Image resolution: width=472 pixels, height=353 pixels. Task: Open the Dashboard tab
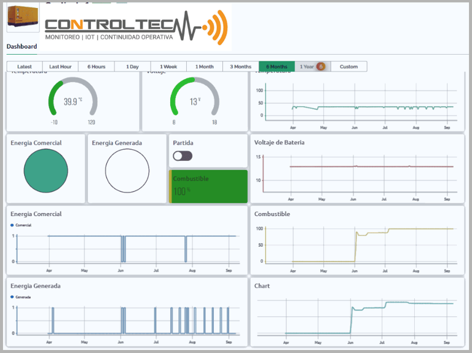coord(22,46)
